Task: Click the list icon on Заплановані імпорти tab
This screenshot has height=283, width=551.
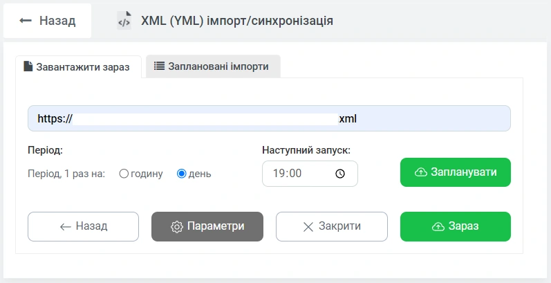Action: (x=159, y=66)
